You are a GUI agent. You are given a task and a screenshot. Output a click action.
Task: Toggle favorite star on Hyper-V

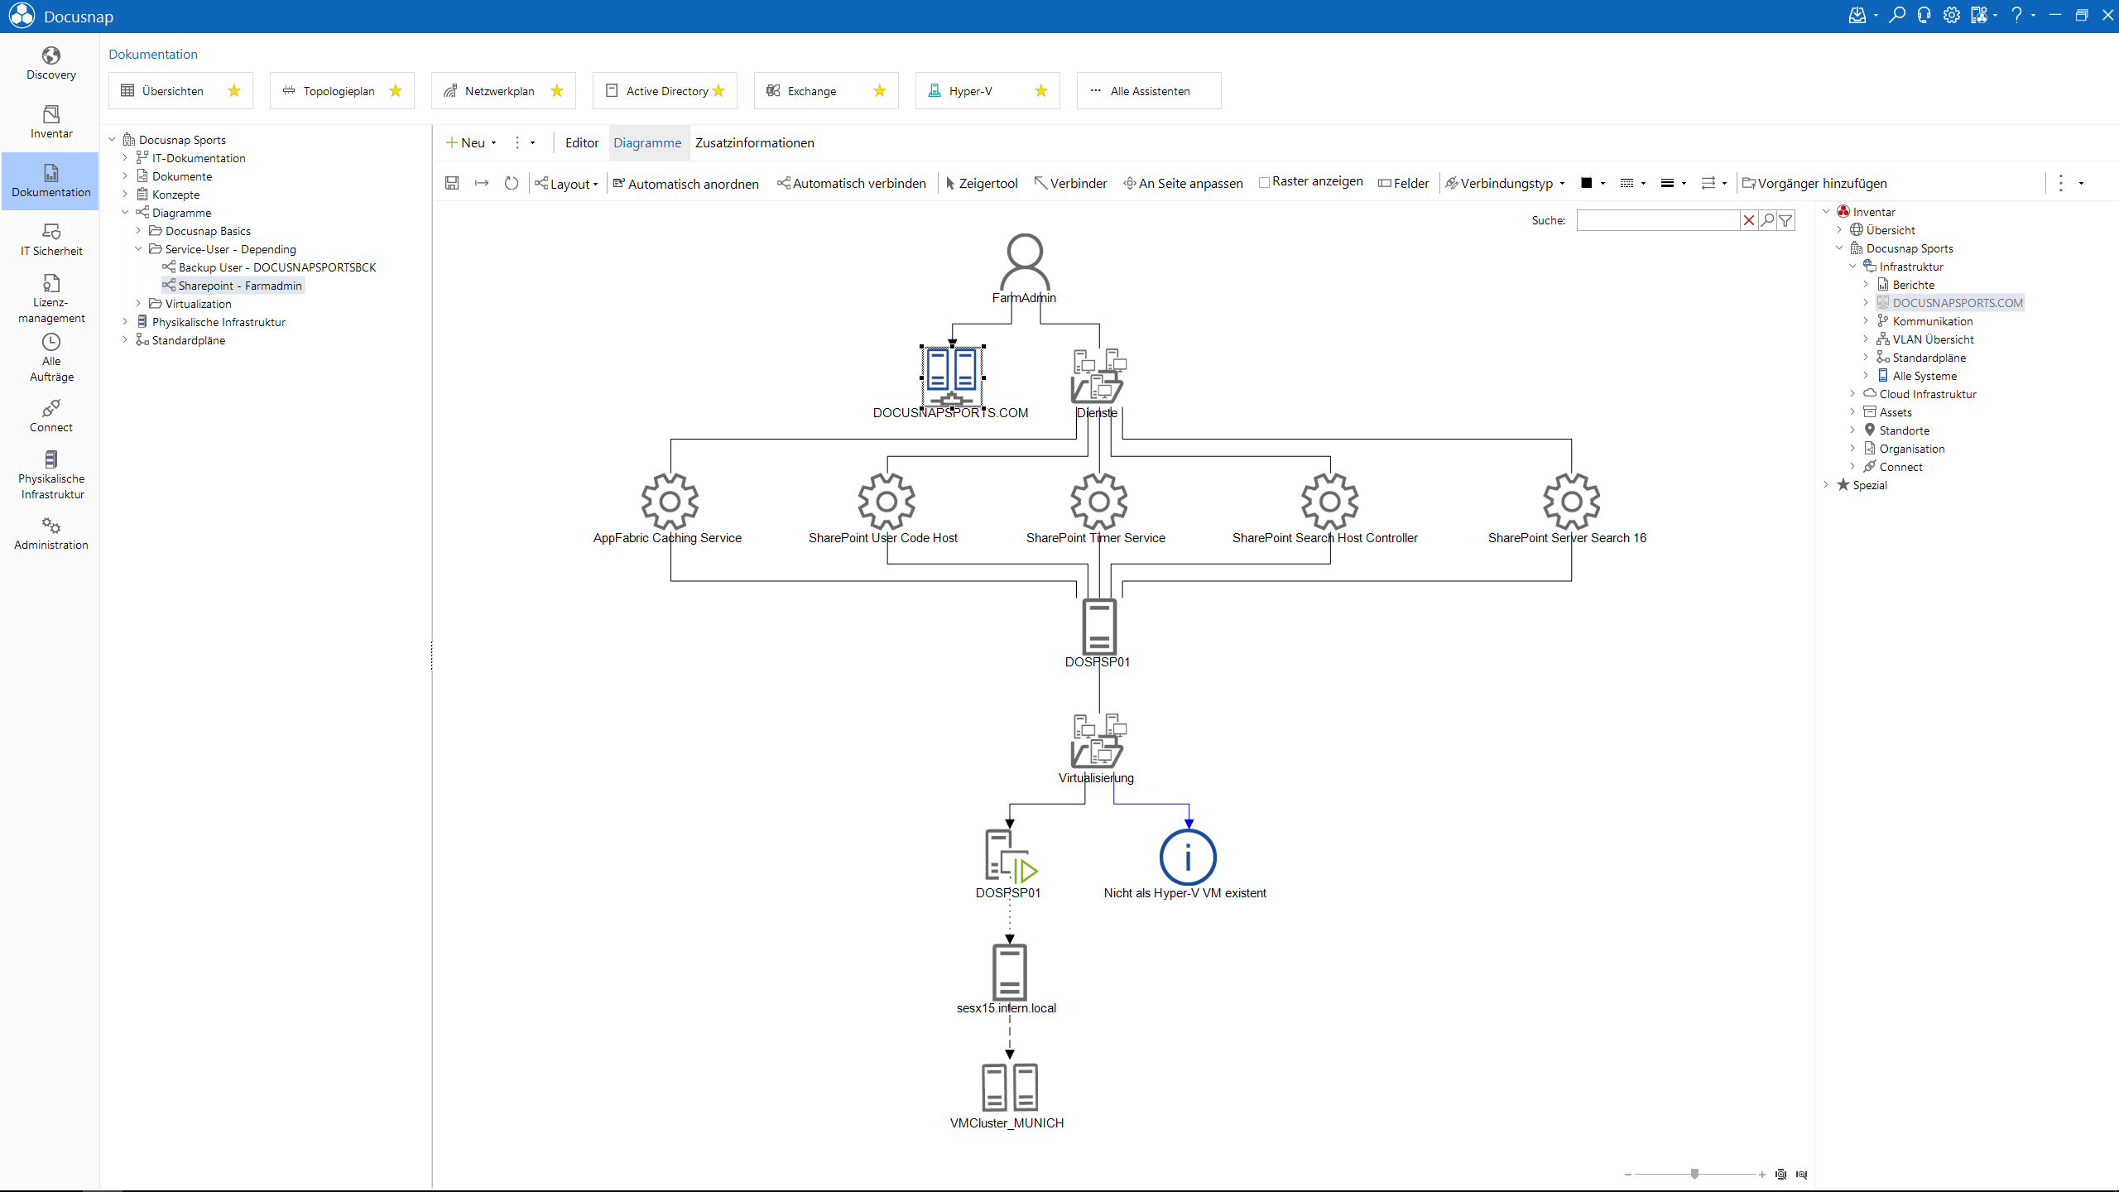[x=1041, y=91]
